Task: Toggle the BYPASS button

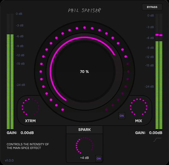Action: tap(152, 7)
